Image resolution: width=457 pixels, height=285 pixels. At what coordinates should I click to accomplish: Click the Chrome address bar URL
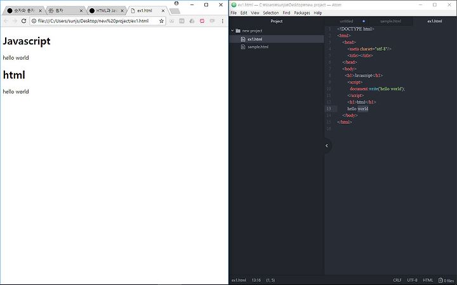tap(93, 21)
